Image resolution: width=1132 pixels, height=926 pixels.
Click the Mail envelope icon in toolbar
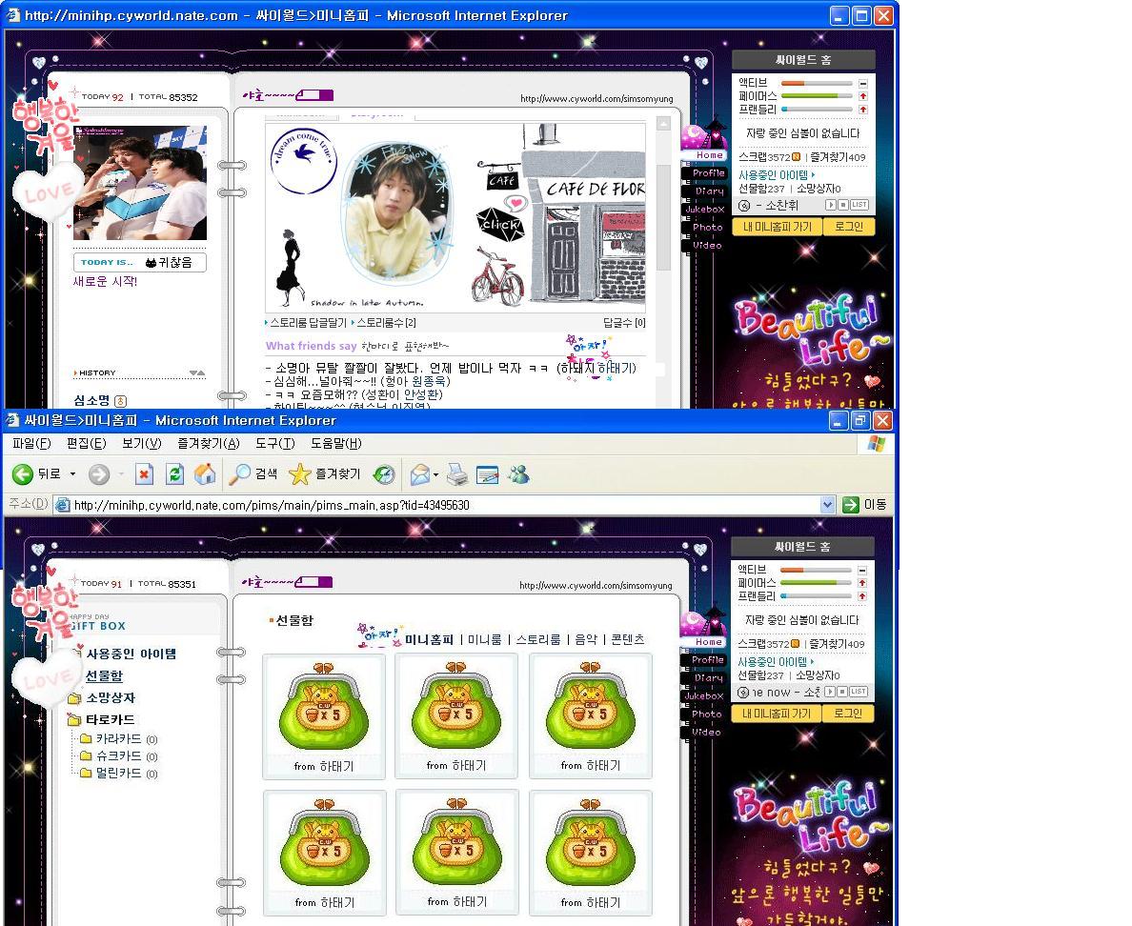click(x=419, y=474)
